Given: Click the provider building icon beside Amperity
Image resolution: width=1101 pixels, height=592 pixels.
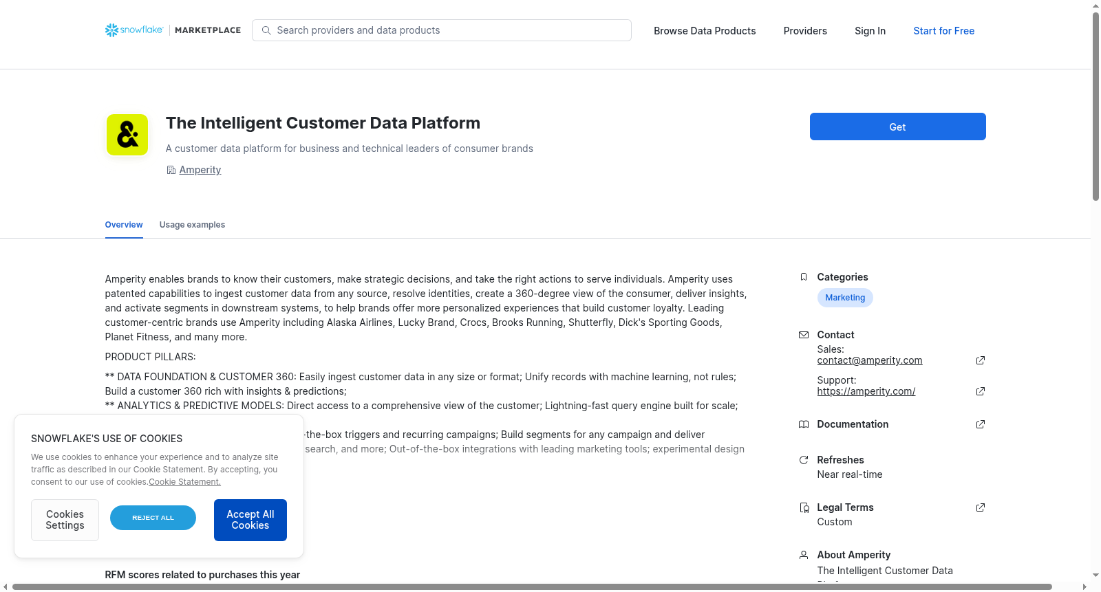Looking at the screenshot, I should (171, 170).
